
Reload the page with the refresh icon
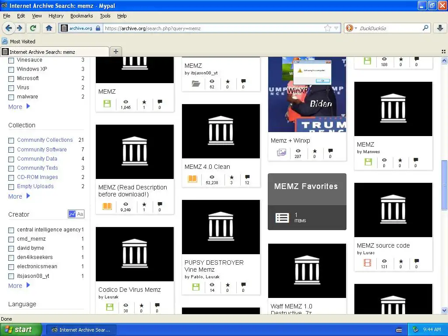tap(33, 28)
